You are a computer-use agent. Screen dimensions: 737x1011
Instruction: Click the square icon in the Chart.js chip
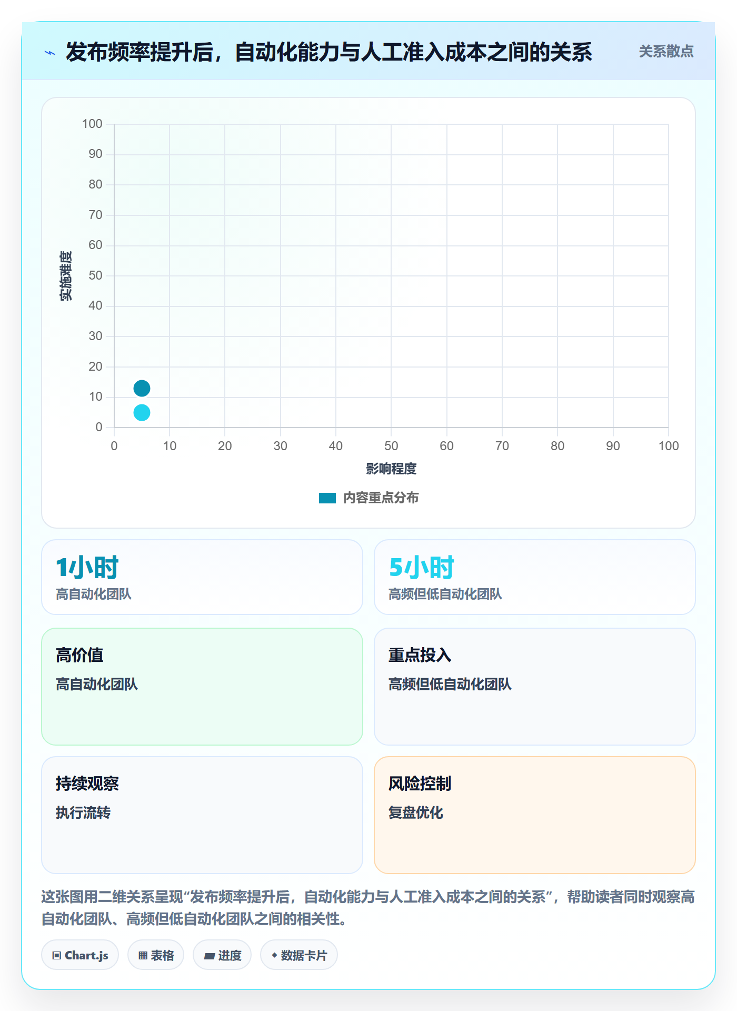pos(57,956)
